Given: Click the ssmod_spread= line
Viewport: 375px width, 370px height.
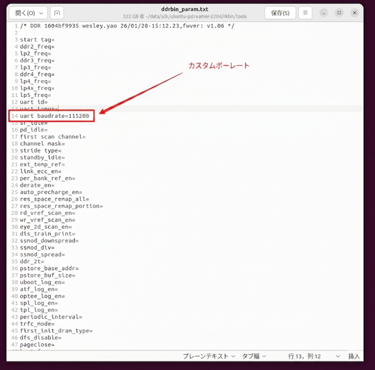Looking at the screenshot, I should pos(42,255).
